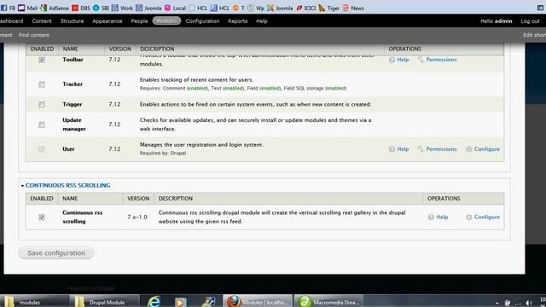This screenshot has width=546, height=307.
Task: Click Help icon for Continuous rss scrolling
Action: (431, 217)
